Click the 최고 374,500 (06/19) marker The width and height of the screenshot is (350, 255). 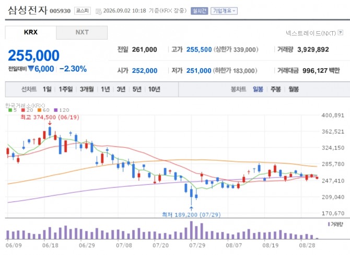(50, 117)
